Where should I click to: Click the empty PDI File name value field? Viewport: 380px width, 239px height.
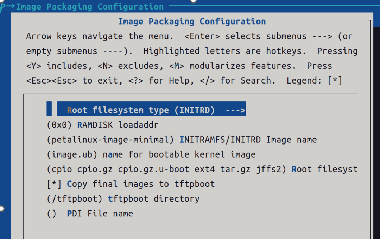tap(51, 214)
